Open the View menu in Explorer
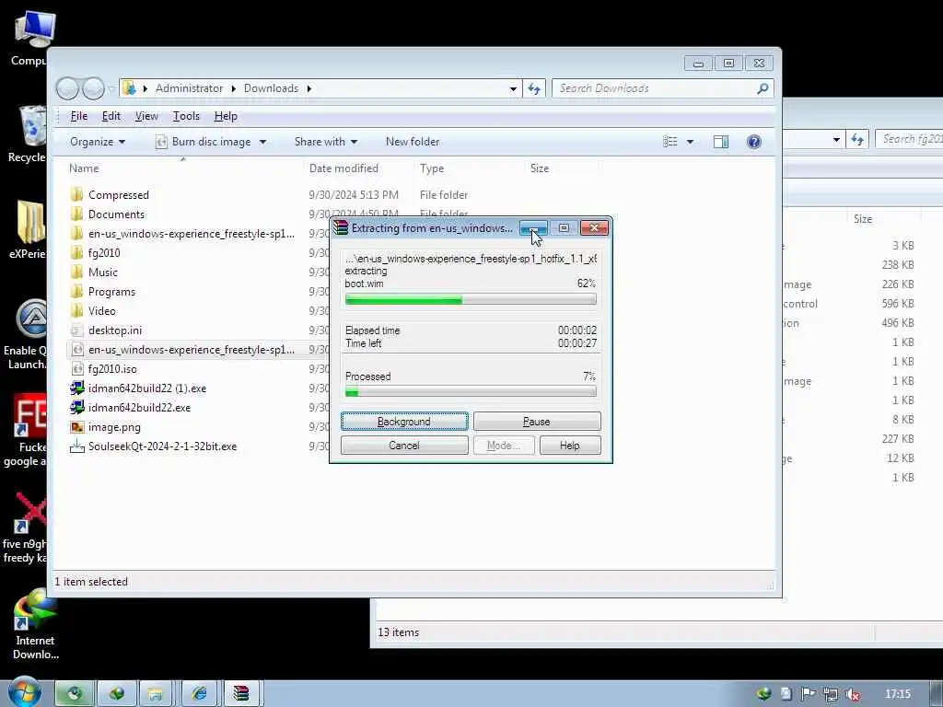Viewport: 943px width, 707px height. tap(146, 116)
